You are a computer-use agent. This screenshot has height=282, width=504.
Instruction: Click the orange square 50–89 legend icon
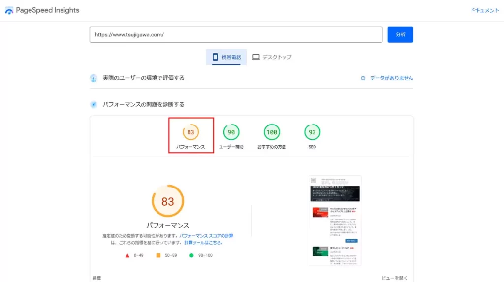[158, 255]
